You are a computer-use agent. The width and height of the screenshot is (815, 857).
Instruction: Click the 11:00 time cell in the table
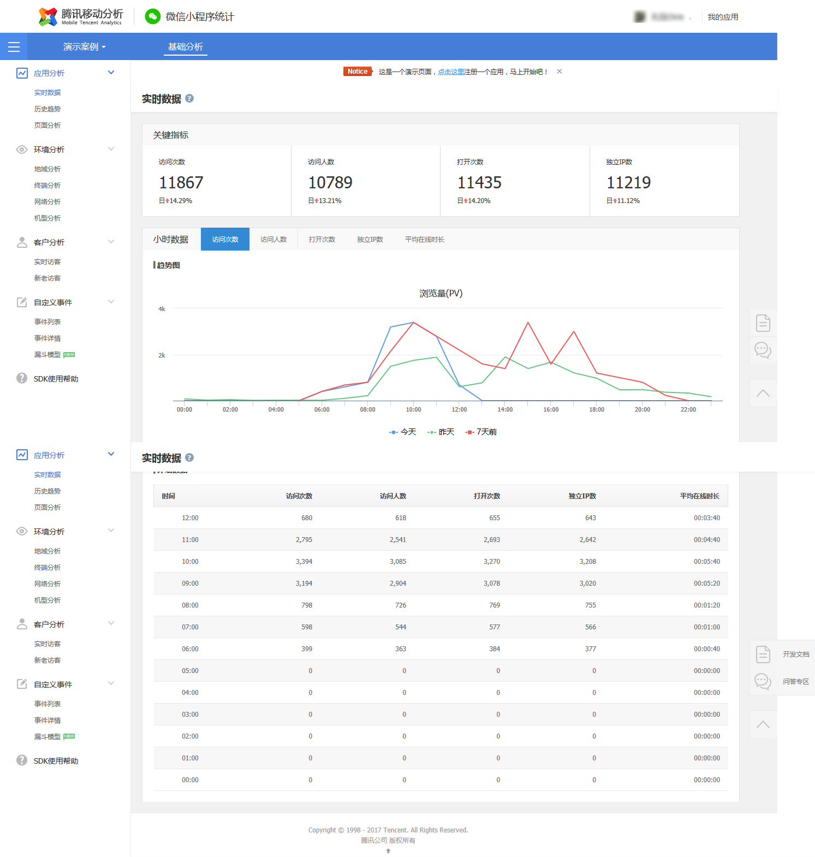190,540
